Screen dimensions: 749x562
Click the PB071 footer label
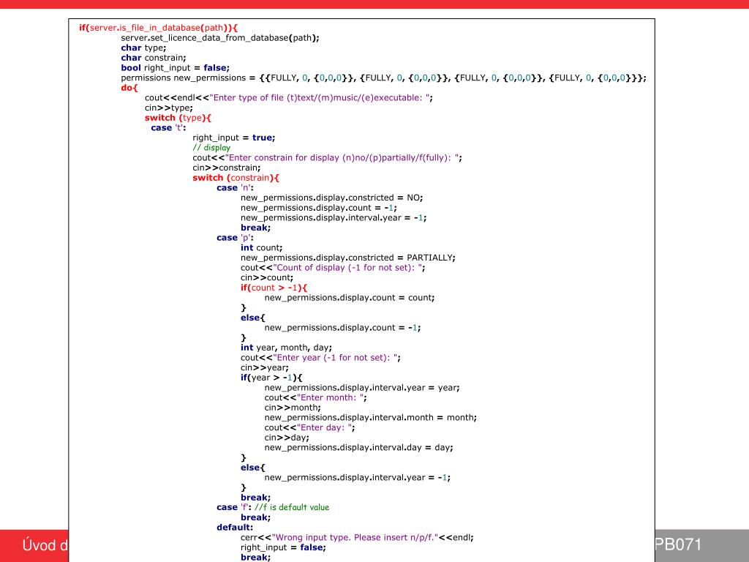(678, 544)
